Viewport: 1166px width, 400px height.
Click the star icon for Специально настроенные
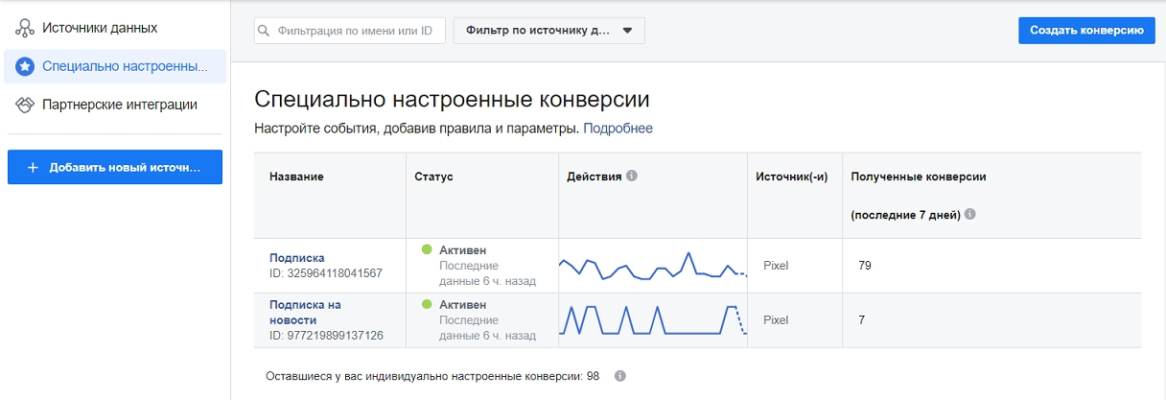(25, 67)
